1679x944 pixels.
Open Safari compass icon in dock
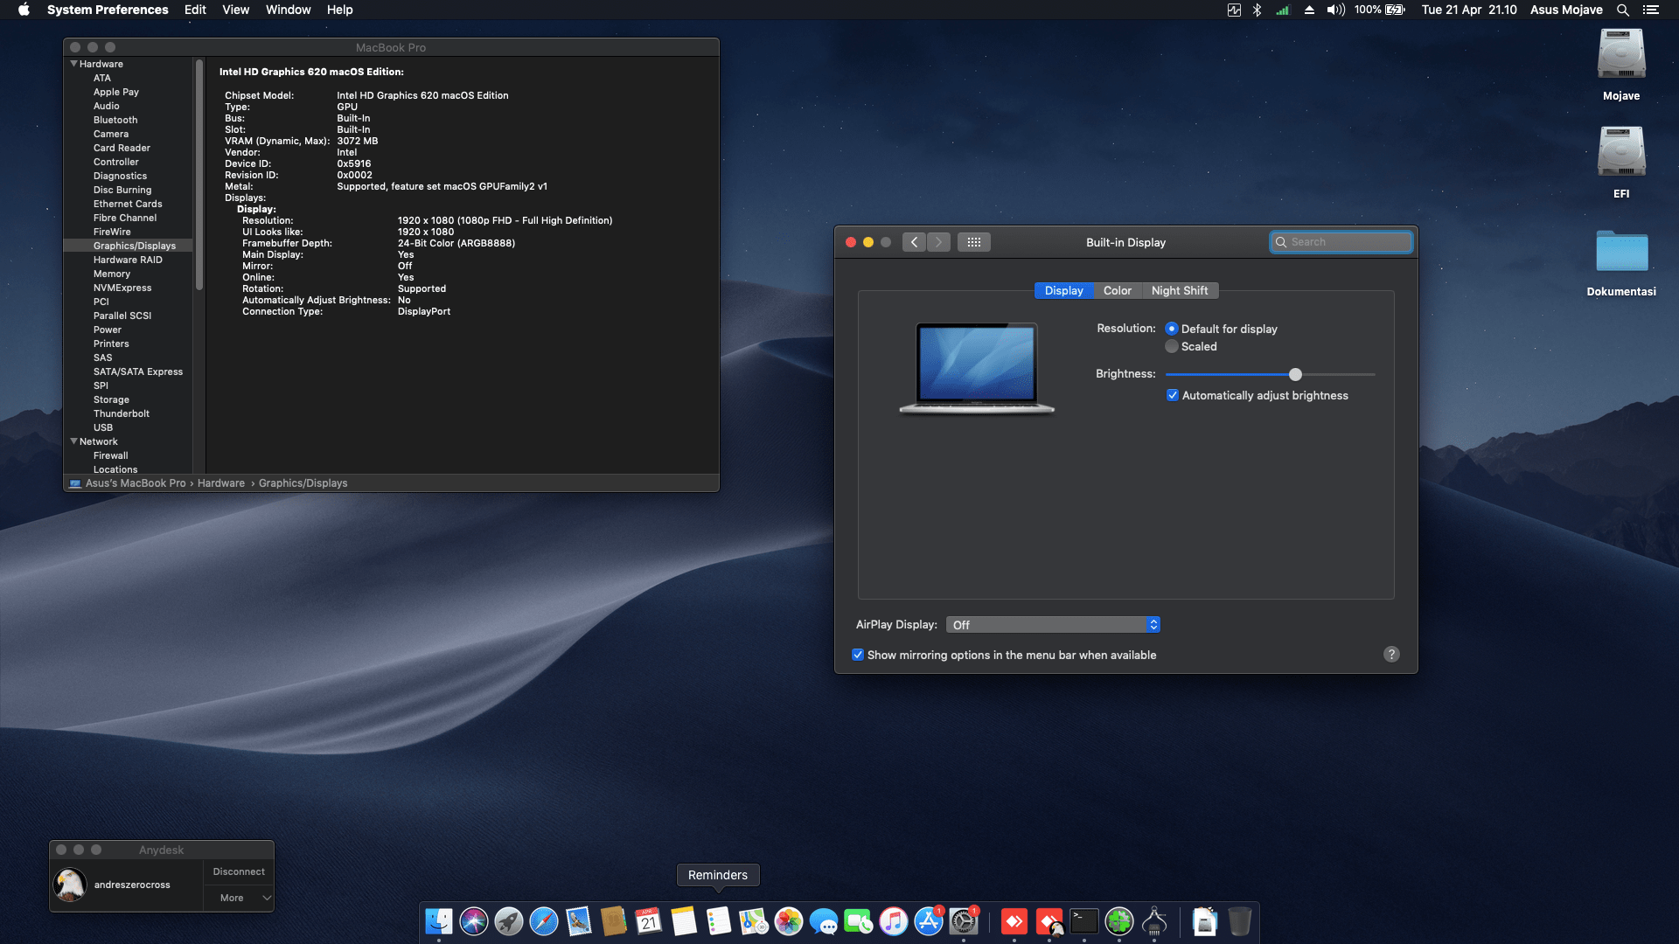pos(544,921)
